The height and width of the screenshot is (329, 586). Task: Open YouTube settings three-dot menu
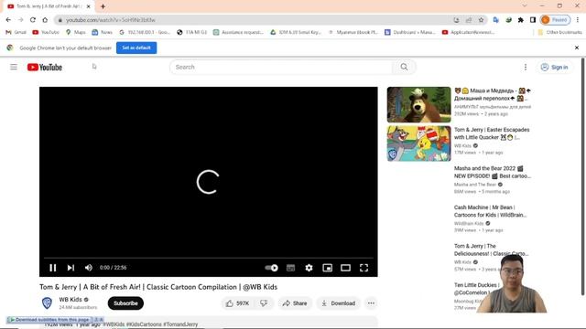[526, 67]
